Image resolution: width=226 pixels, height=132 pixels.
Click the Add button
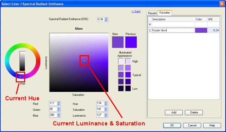coord(174,112)
